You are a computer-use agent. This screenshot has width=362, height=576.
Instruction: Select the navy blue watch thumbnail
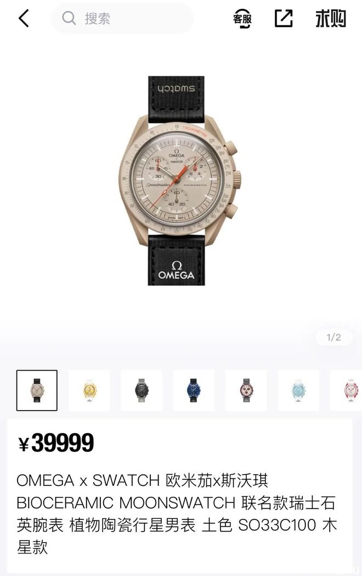194,390
